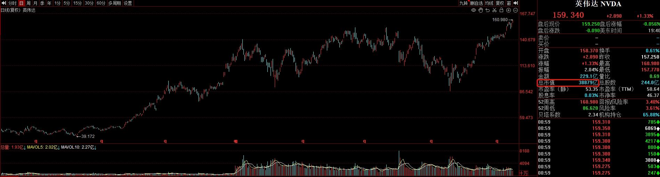Image resolution: width=660 pixels, height=177 pixels.
Task: Click the 盘后涨幅 value -0.056%
Action: pos(651,24)
